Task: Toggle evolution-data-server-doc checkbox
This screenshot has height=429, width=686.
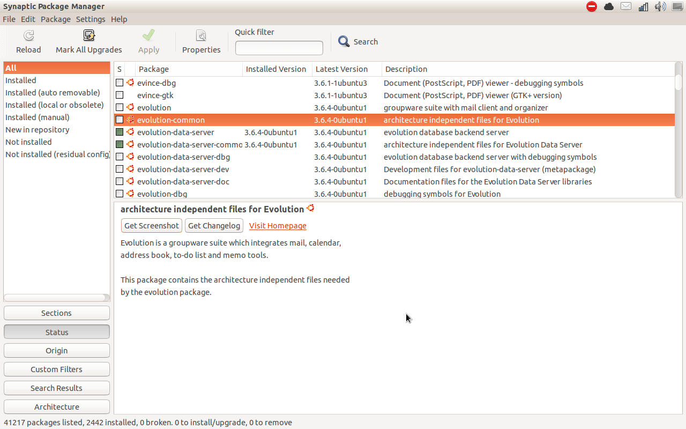Action: click(120, 182)
